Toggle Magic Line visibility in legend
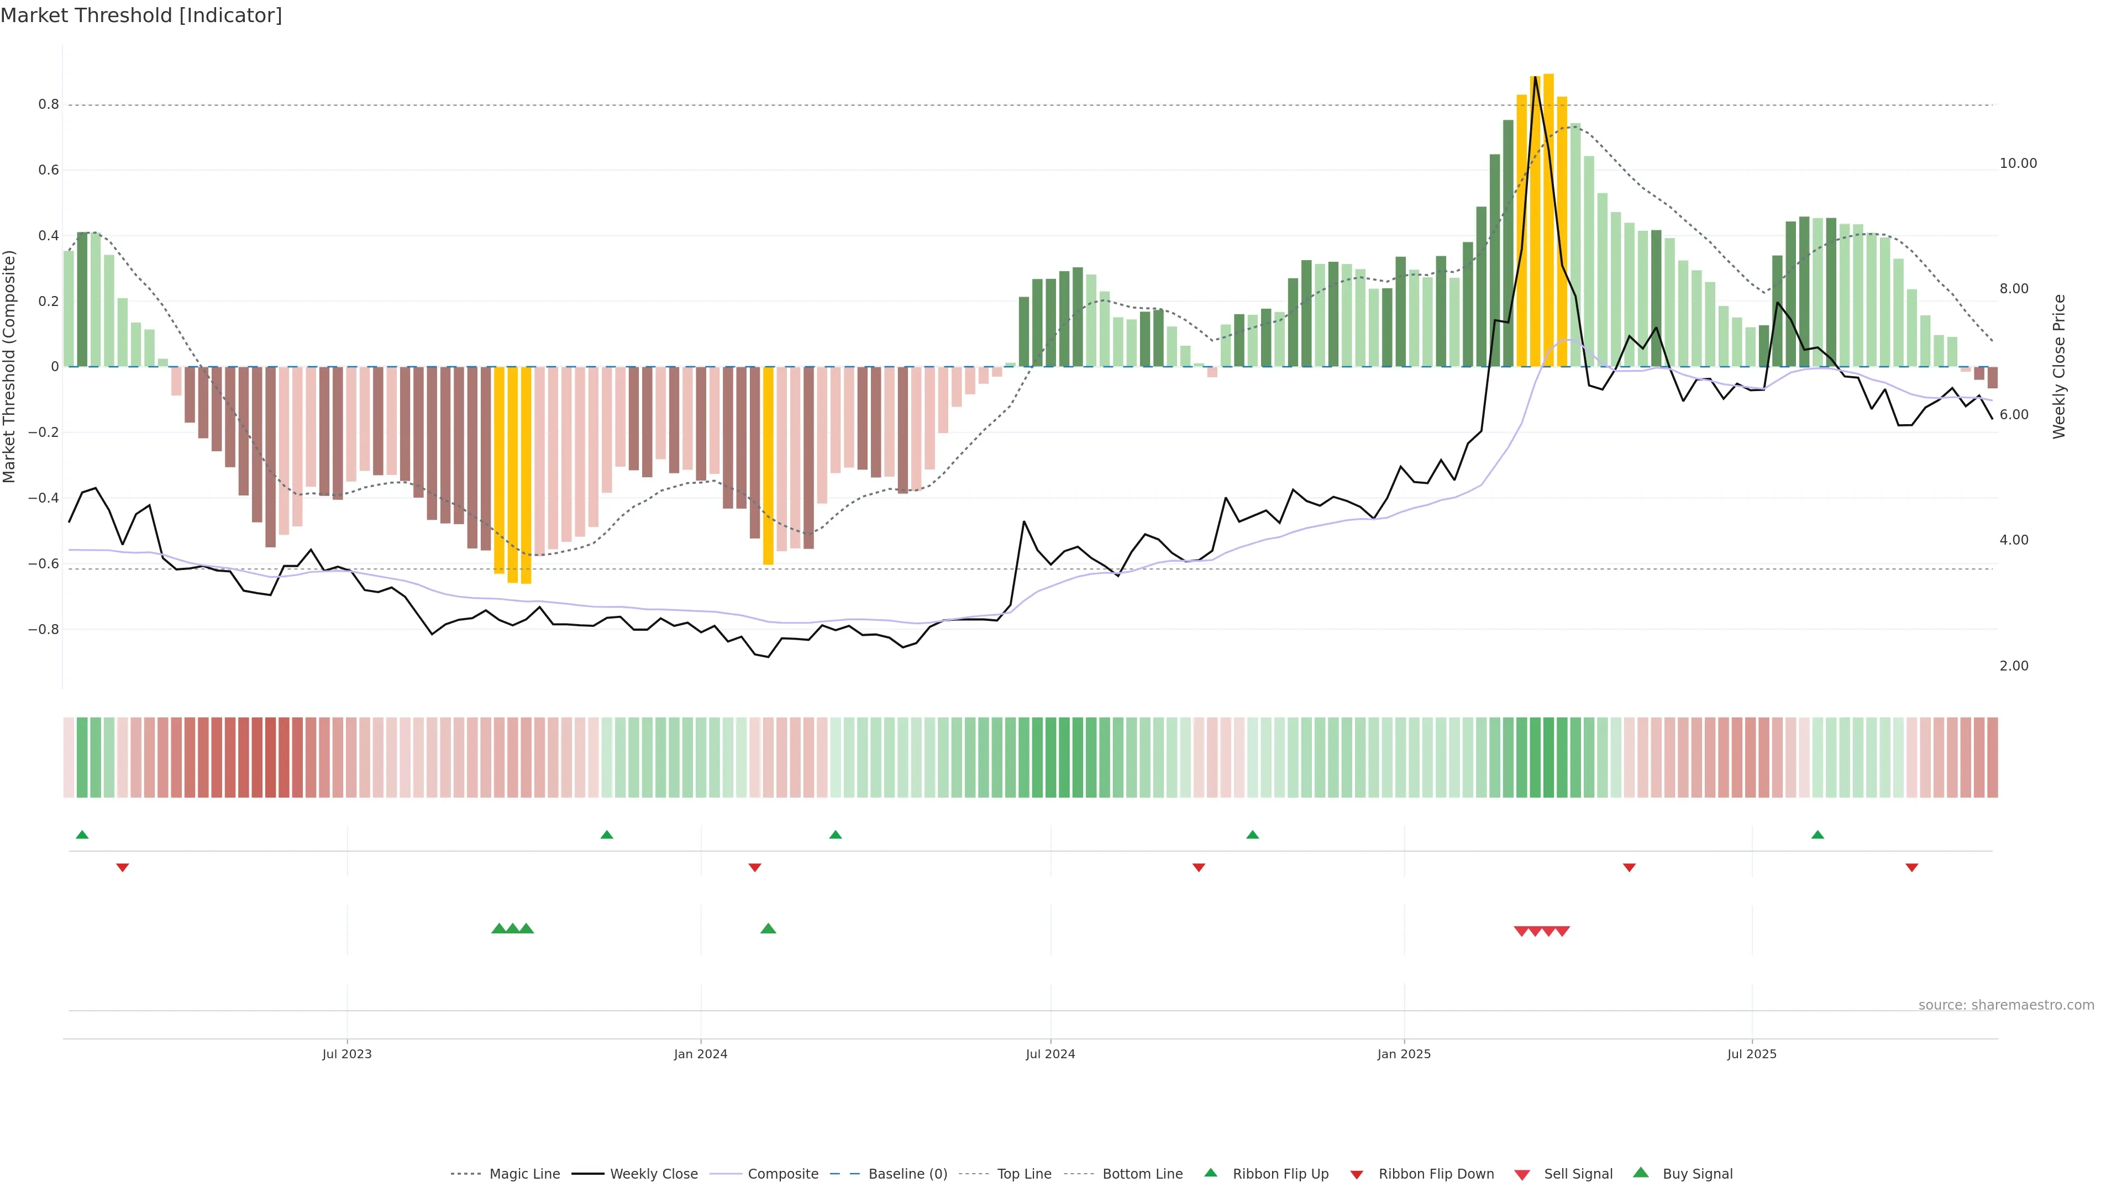 click(524, 1174)
